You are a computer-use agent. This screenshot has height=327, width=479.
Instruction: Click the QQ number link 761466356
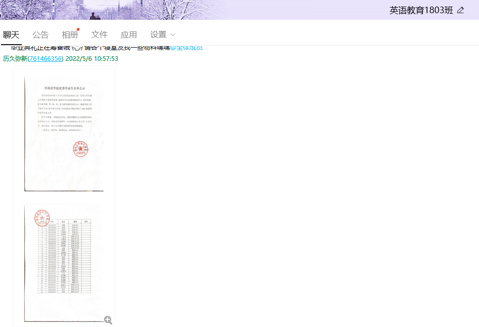tap(46, 59)
